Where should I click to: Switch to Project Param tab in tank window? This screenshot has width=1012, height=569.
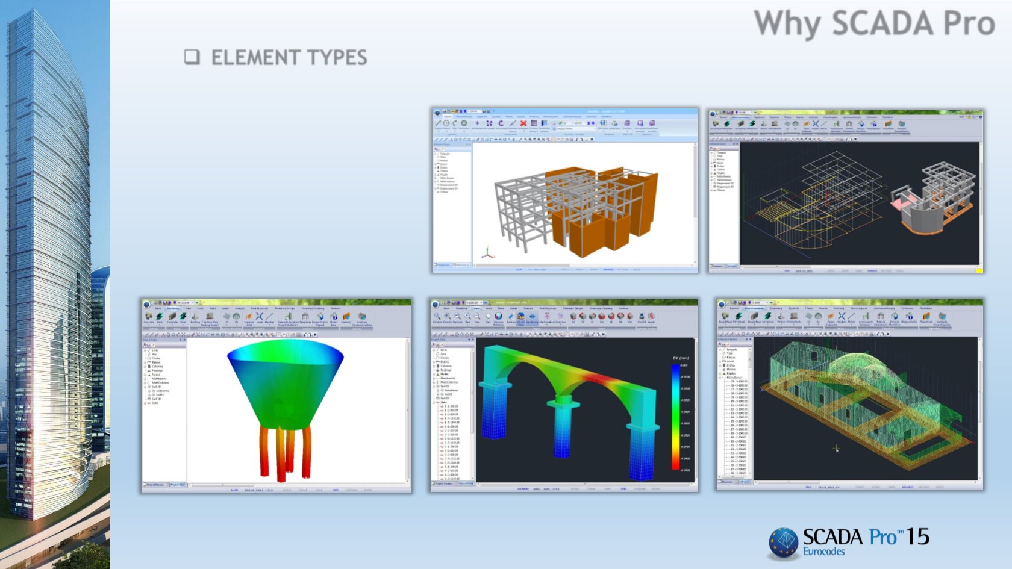point(154,484)
